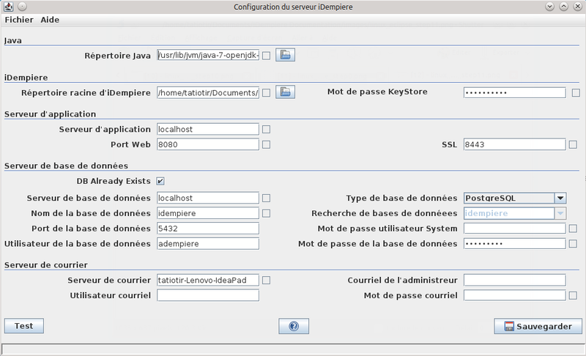Click the Serveur d'application text field
The width and height of the screenshot is (586, 356).
coord(208,130)
